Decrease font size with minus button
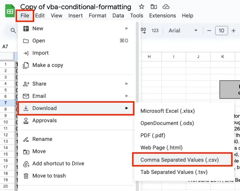The width and height of the screenshot is (240, 191). coord(209,30)
